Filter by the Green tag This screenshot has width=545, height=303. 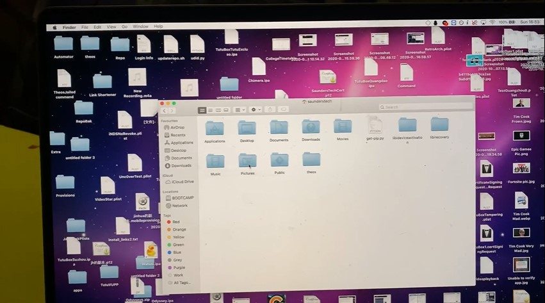(176, 245)
